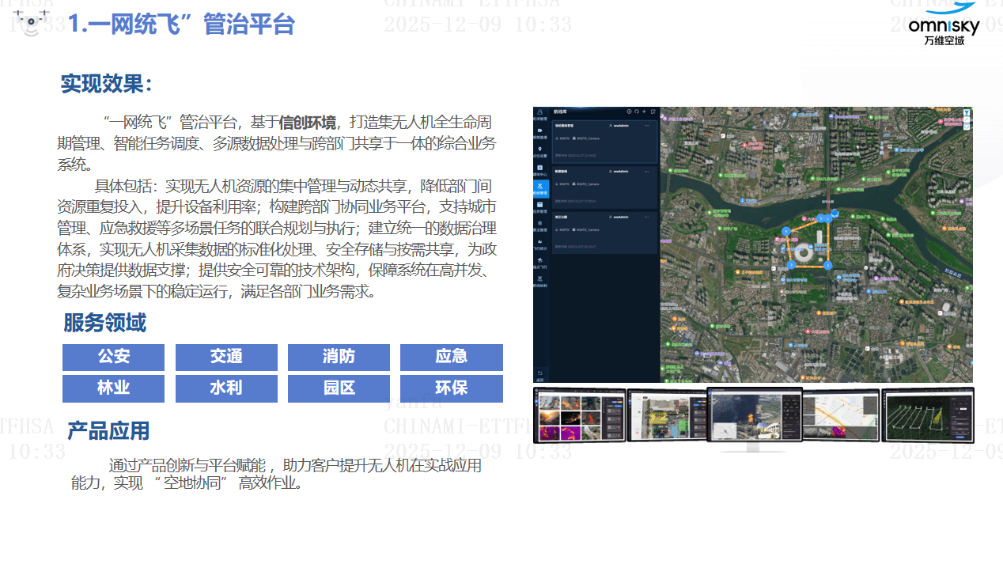
Task: Select the 水利 service domain box
Action: (x=226, y=388)
